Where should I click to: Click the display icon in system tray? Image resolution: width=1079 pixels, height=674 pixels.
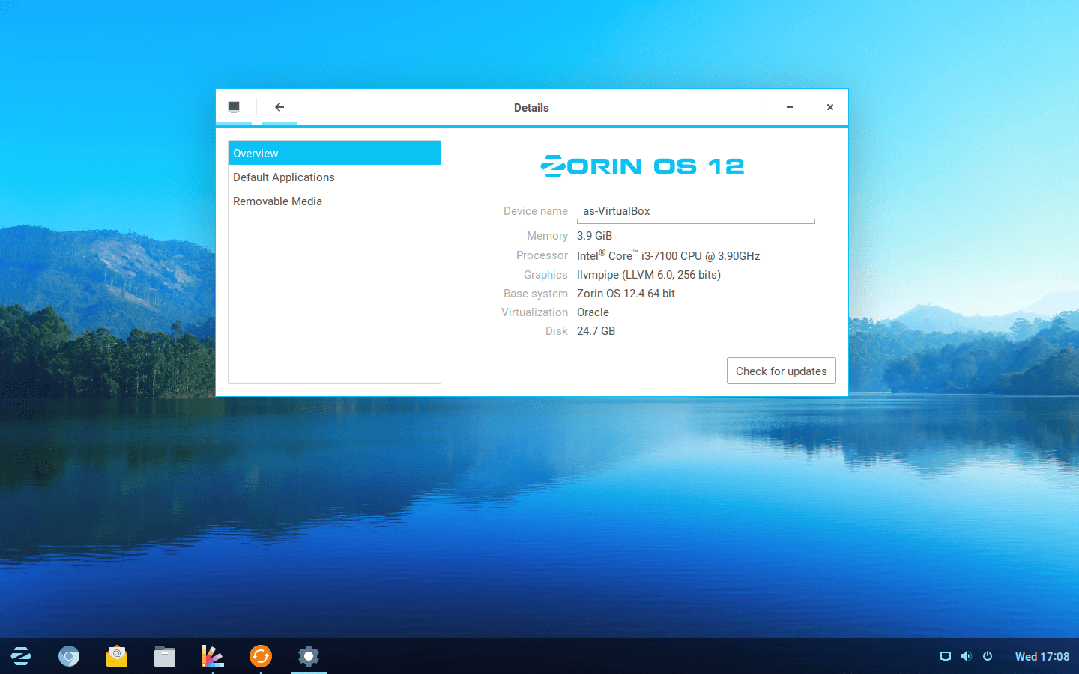(946, 656)
